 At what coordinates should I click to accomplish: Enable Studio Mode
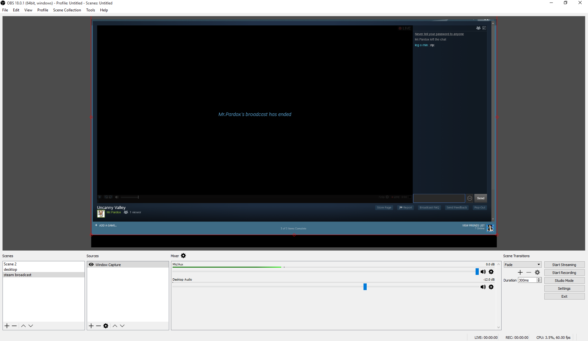pos(564,281)
